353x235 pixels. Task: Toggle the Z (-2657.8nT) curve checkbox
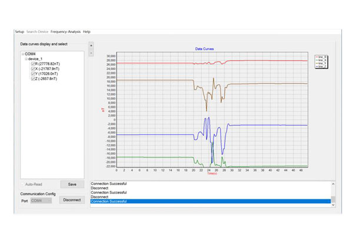coord(34,79)
